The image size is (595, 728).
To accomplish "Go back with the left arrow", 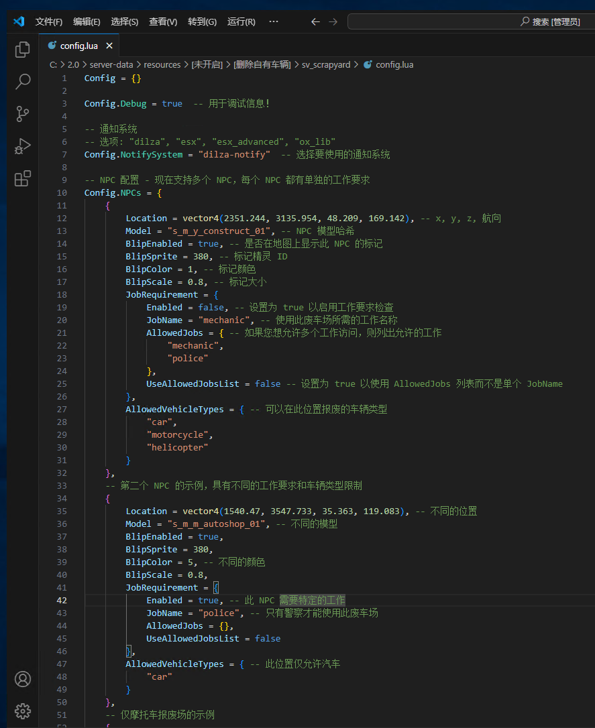I will click(315, 21).
